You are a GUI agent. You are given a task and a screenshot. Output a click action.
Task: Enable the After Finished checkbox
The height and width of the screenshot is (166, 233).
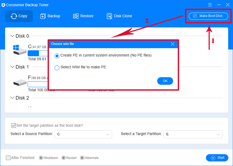click(8, 158)
